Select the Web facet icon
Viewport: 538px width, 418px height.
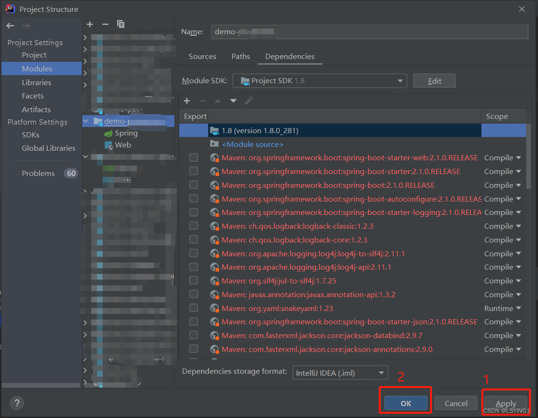click(x=109, y=145)
